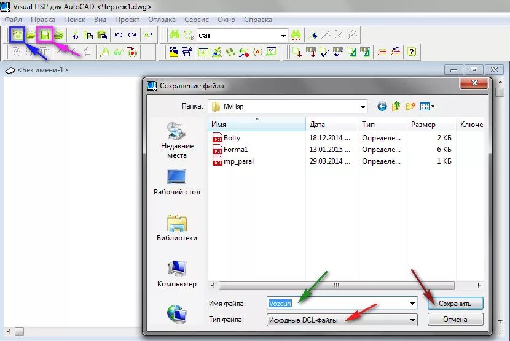The width and height of the screenshot is (510, 341).
Task: Open the Файл menu
Action: 14,20
